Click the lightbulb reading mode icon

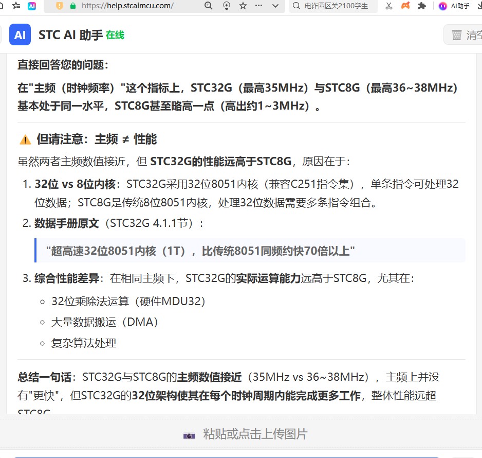(226, 6)
